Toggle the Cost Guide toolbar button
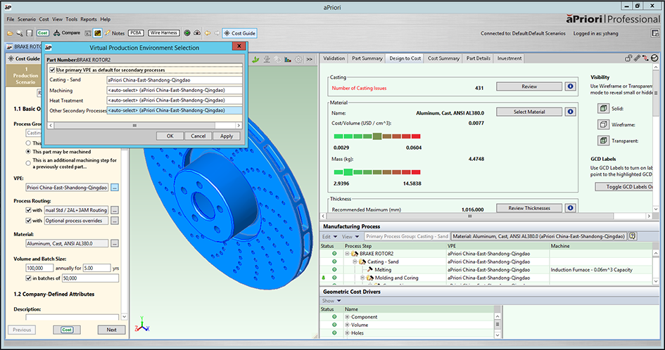Viewport: 665px width, 350px height. tap(240, 33)
